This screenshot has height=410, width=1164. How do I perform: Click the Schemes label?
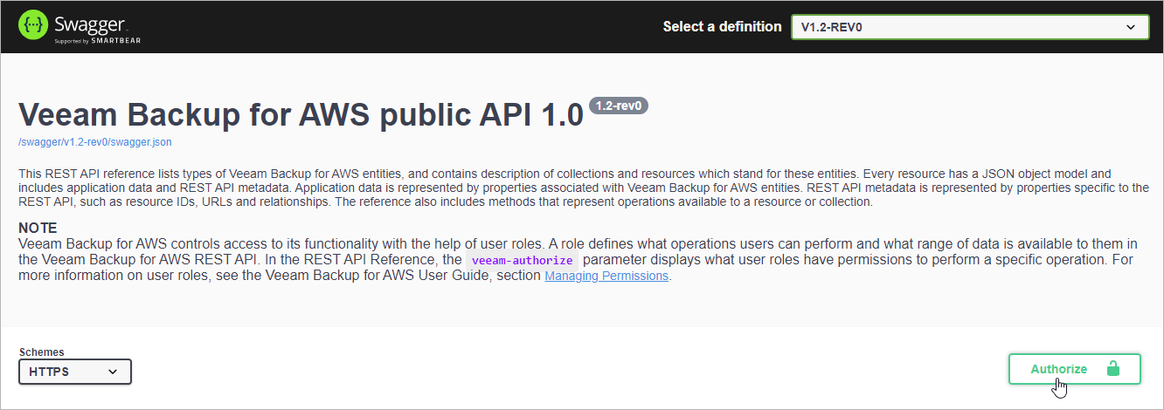(x=41, y=352)
